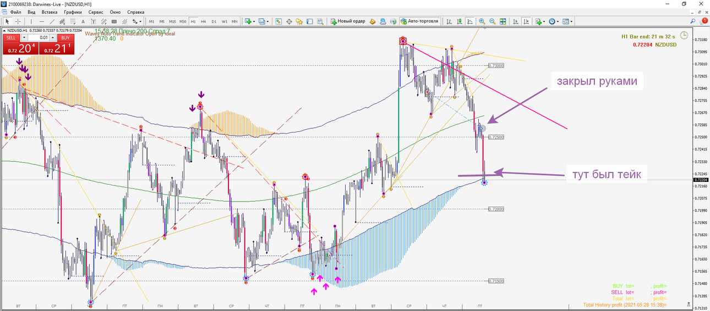The image size is (710, 311).
Task: Switch the chart to candlestick mode
Action: pyautogui.click(x=460, y=21)
